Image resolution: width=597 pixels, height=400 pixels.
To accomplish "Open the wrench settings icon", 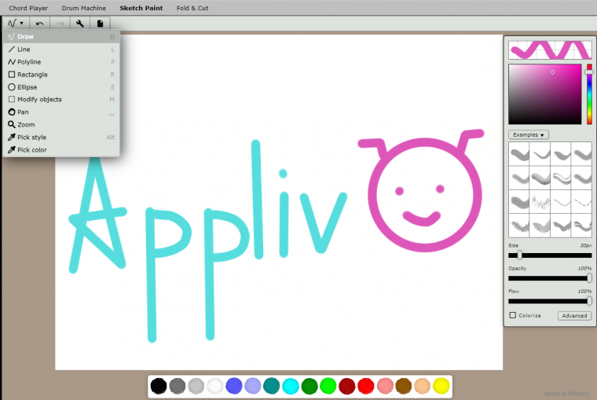I will point(80,24).
